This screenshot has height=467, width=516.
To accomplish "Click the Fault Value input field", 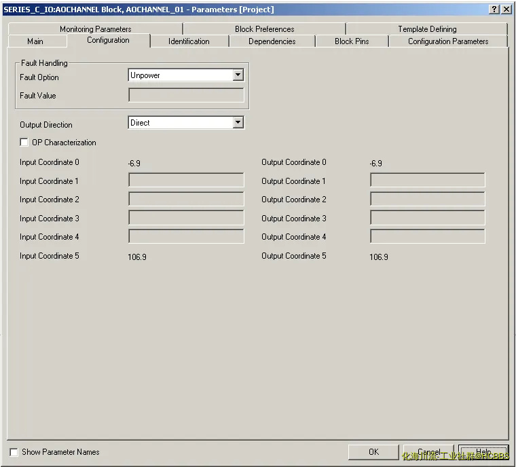I will 186,96.
